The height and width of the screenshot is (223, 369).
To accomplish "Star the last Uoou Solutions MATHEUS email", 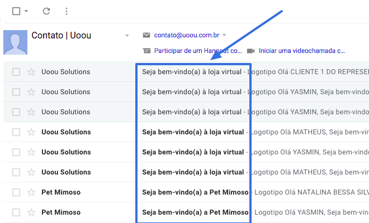I will [x=31, y=172].
